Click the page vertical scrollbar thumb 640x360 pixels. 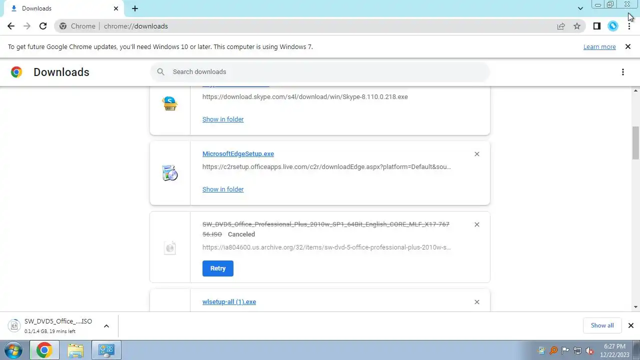[x=636, y=143]
